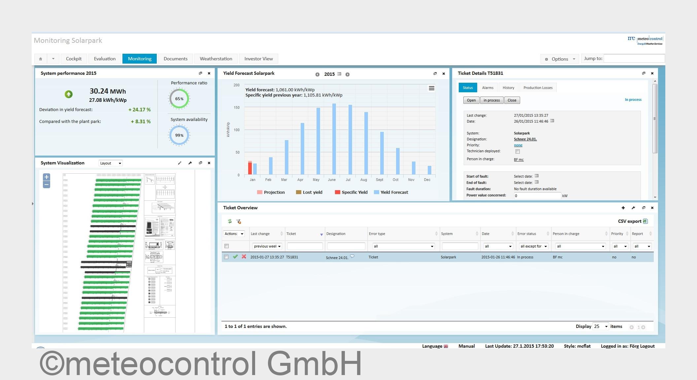Image resolution: width=697 pixels, height=380 pixels.
Task: Toggle Projection legend series
Action: click(271, 192)
